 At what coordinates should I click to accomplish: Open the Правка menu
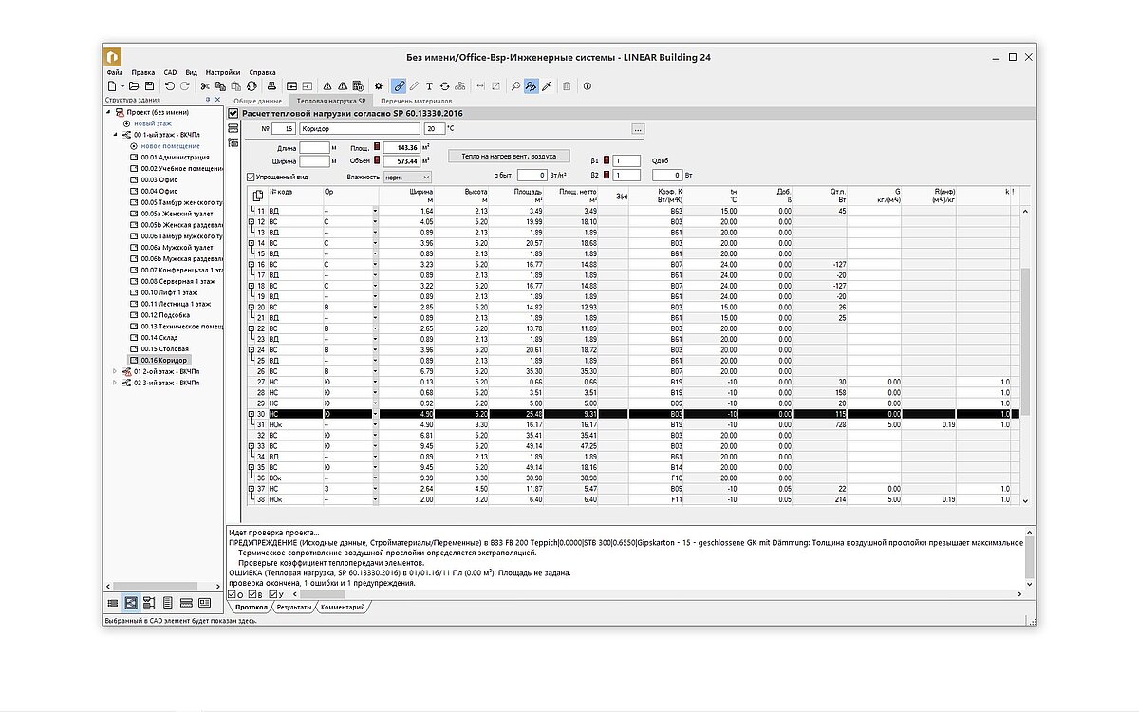[x=143, y=72]
